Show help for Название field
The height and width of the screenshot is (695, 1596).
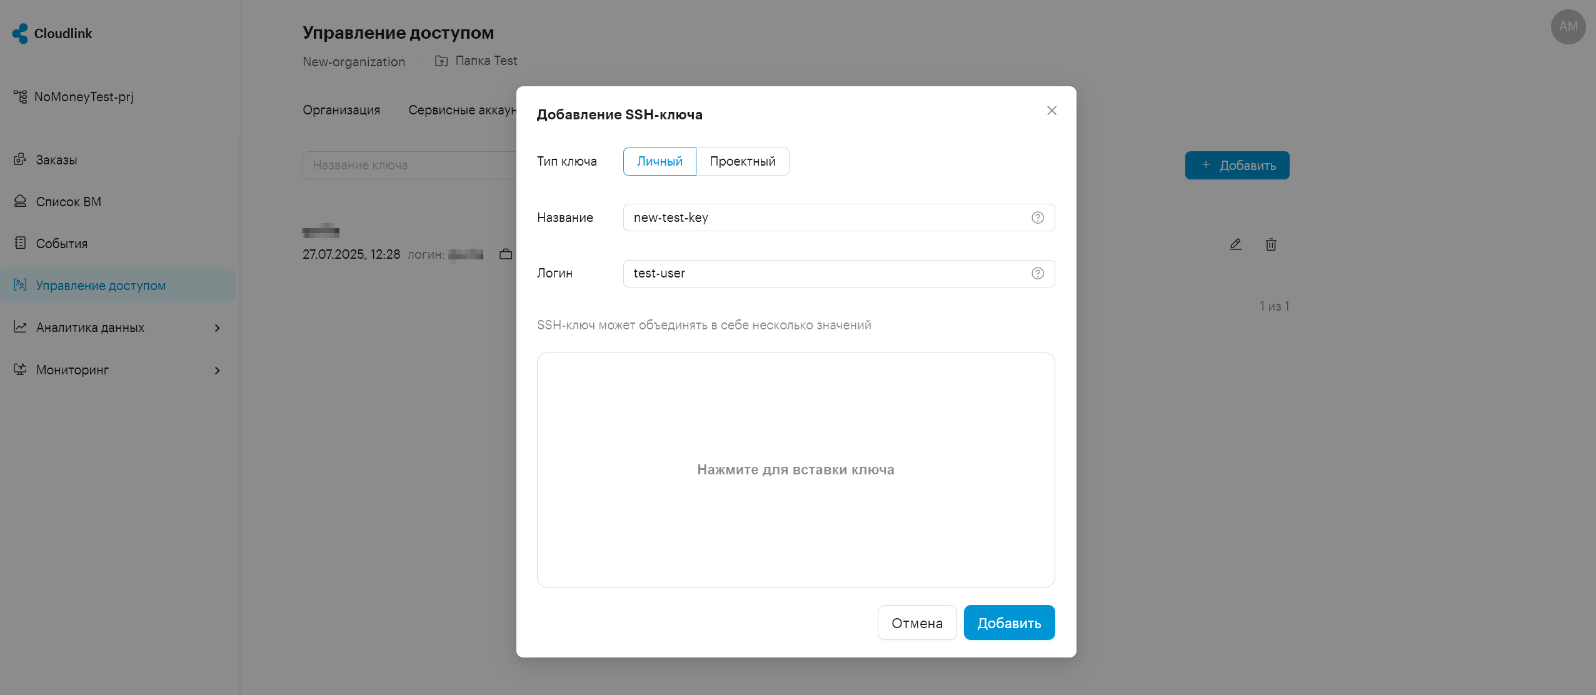click(1038, 217)
